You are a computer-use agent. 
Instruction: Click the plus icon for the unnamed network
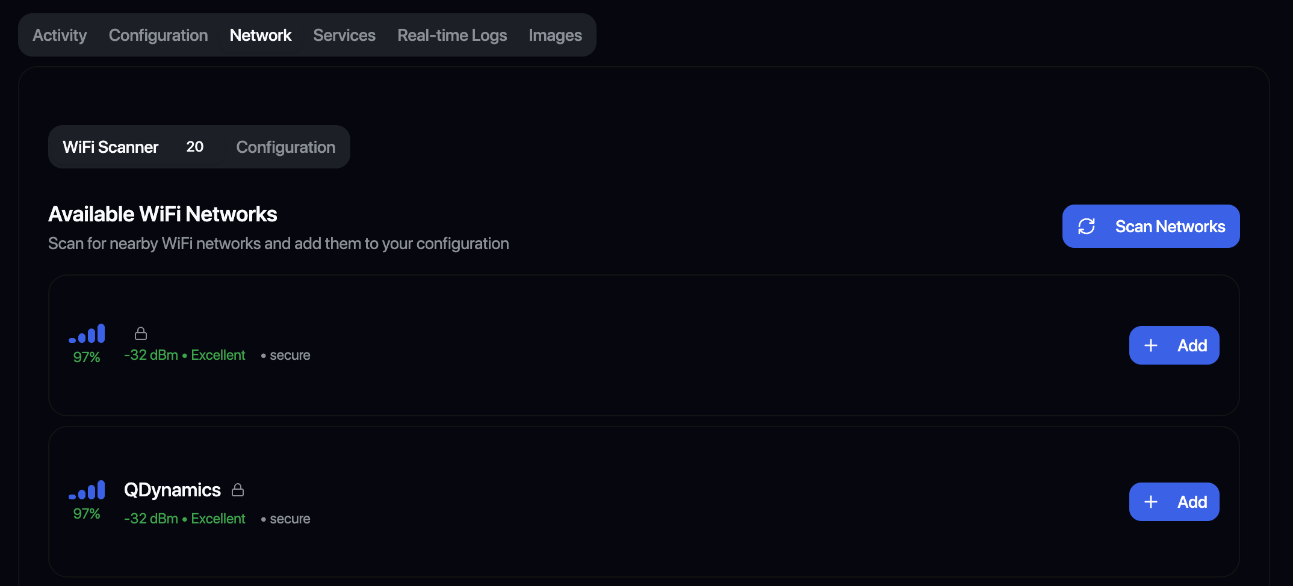click(1151, 345)
